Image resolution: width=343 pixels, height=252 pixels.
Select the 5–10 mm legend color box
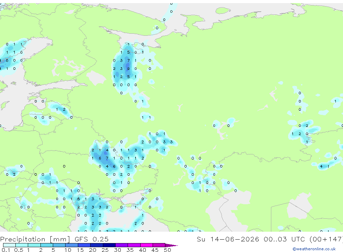click(59, 245)
